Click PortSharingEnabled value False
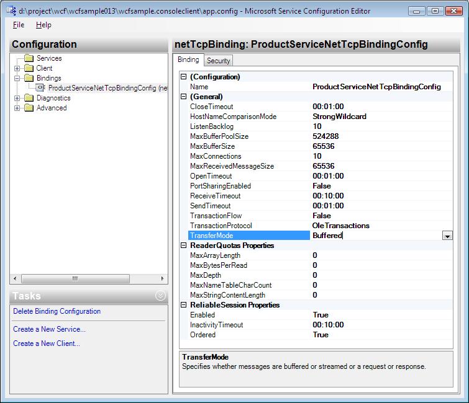Screen dimensions: 469x403 pyautogui.click(x=322, y=185)
